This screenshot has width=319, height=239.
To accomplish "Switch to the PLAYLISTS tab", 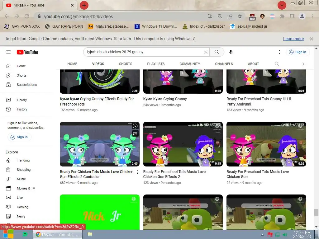I will coord(156,64).
